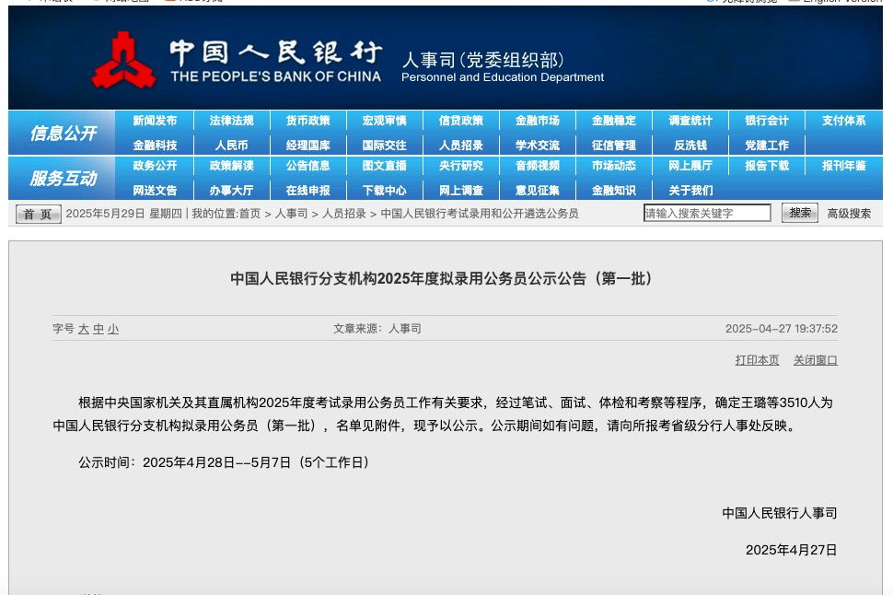Open 政务公开 menu item
Image resolution: width=893 pixels, height=595 pixels.
[155, 166]
